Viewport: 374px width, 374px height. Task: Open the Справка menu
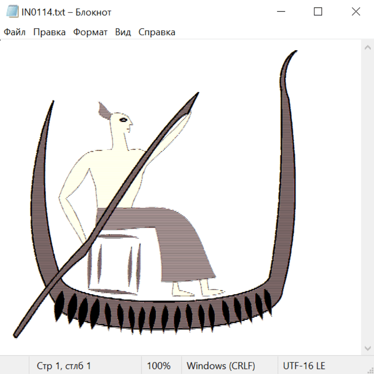tap(157, 32)
